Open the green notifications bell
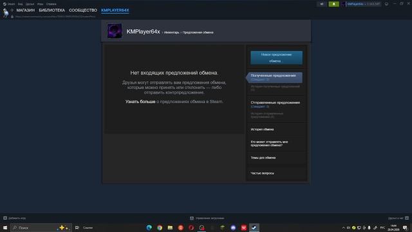 (333, 4)
